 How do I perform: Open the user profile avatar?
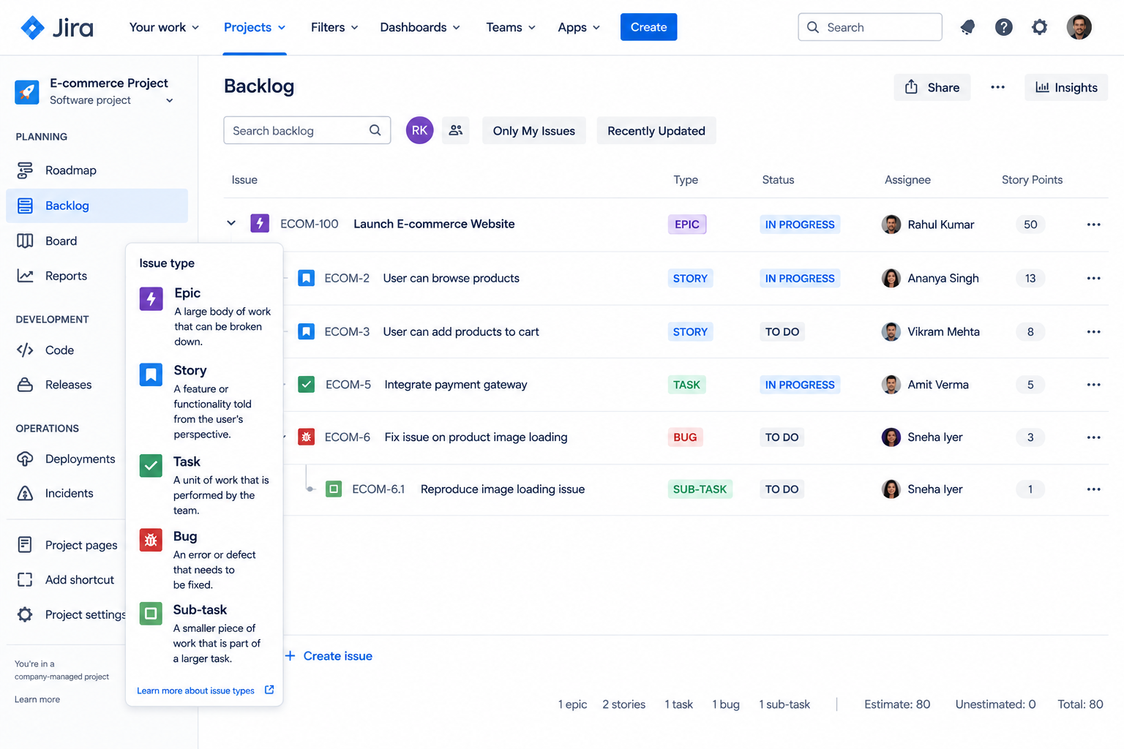click(1079, 27)
